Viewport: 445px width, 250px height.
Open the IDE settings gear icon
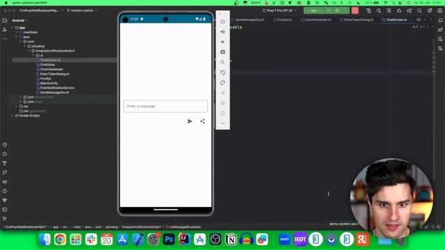(430, 11)
